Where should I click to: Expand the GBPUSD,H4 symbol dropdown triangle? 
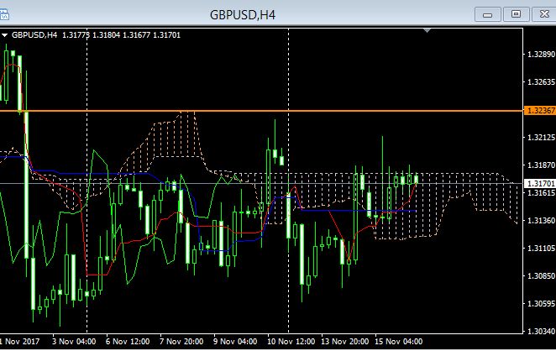pos(4,35)
